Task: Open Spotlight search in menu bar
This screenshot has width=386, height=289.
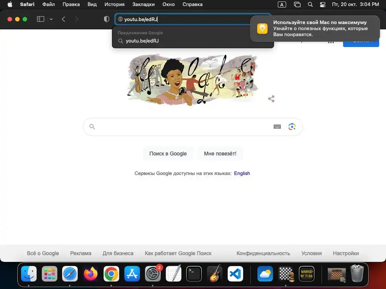Action: (310, 5)
